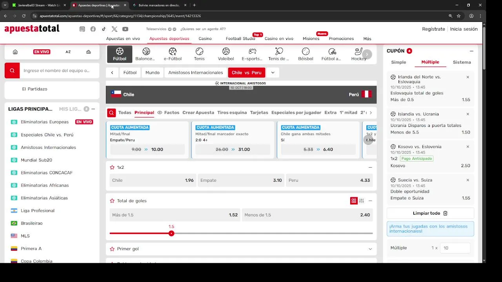Bet on Más de 1.5 at 1.52
This screenshot has height=282, width=502.
(175, 215)
